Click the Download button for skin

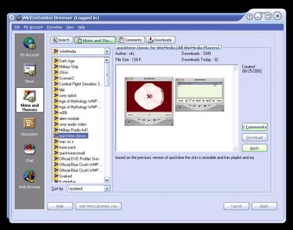[255, 137]
